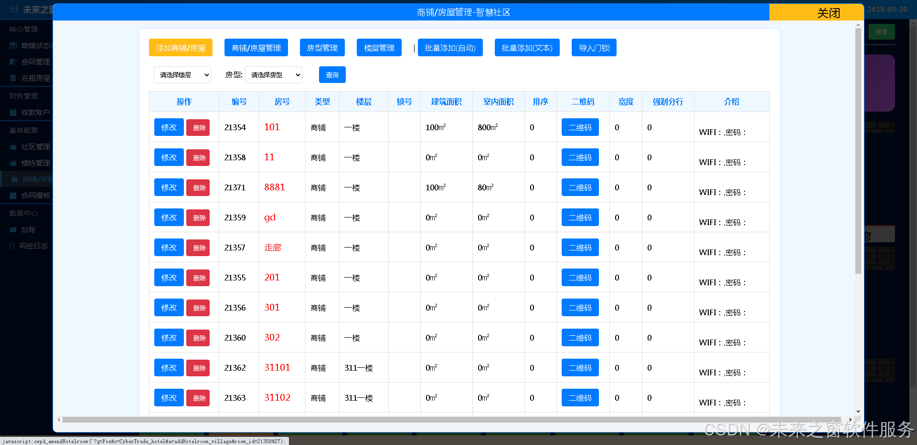The image size is (917, 445).
Task: Open 二维码 for room gd
Action: point(580,217)
